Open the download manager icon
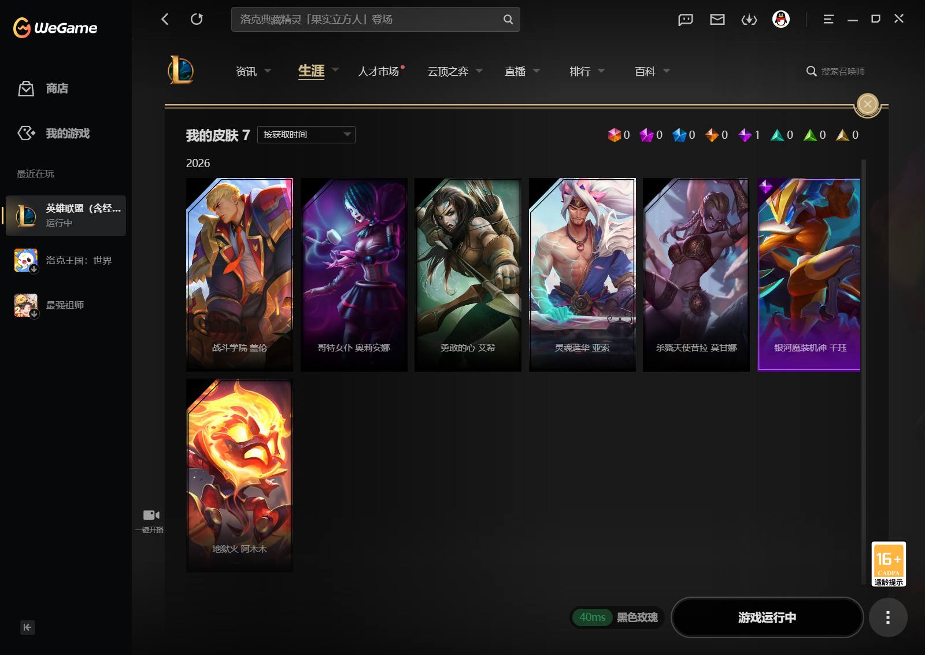Viewport: 925px width, 655px height. point(749,20)
